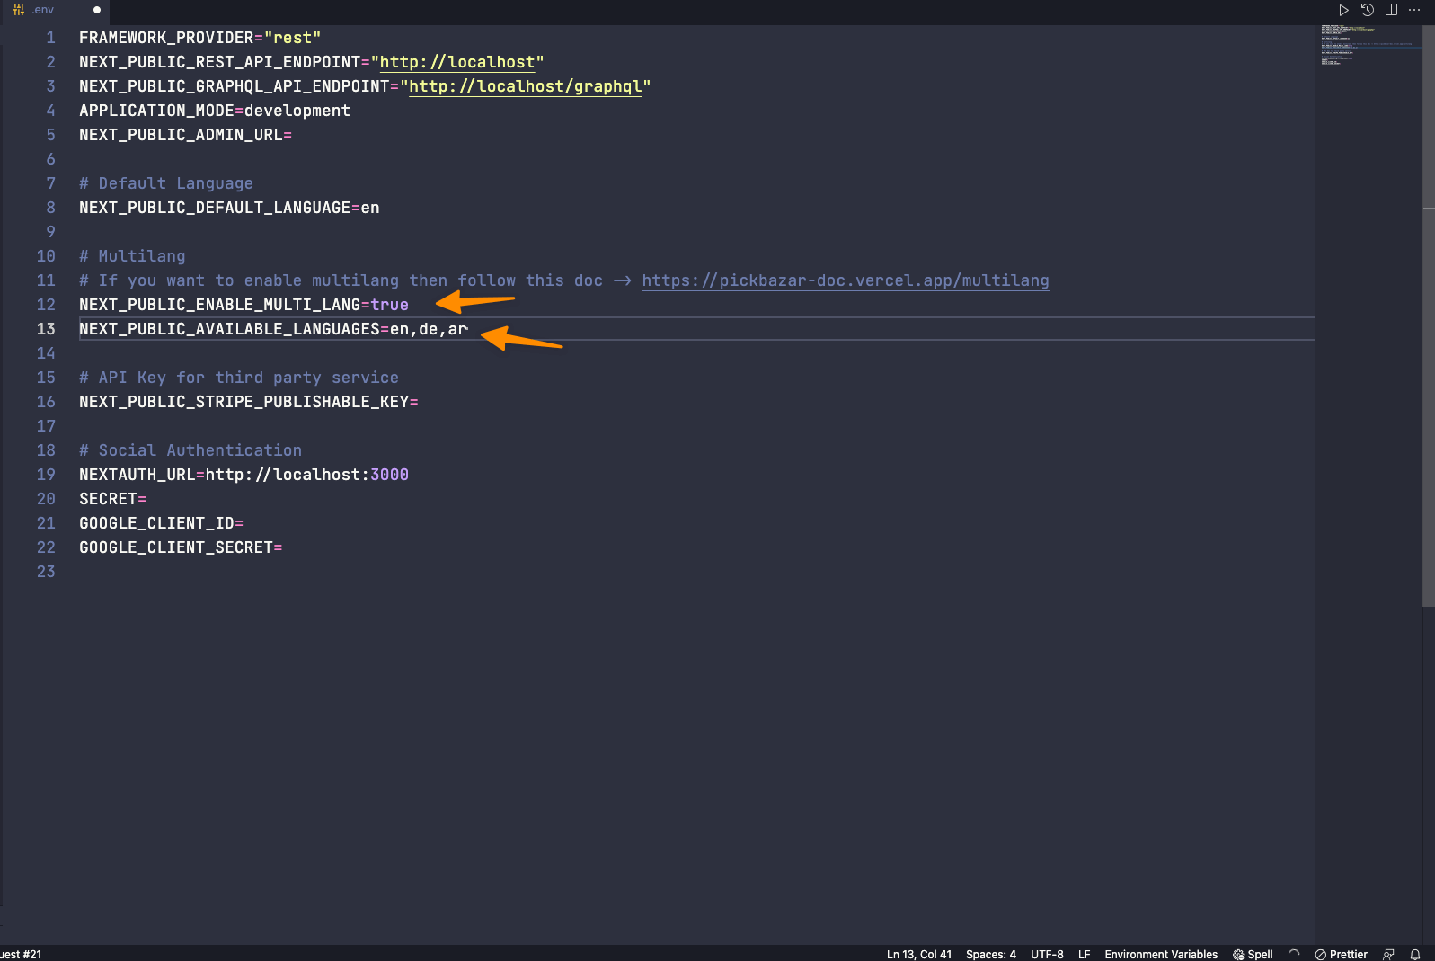Click the Run play icon in editor toolbar
1435x961 pixels.
pyautogui.click(x=1343, y=10)
